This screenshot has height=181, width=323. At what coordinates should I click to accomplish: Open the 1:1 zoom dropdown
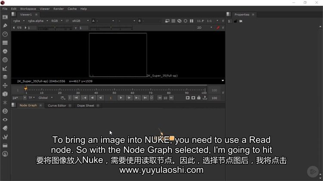tap(212, 21)
